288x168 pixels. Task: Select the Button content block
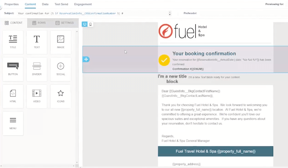click(13, 69)
